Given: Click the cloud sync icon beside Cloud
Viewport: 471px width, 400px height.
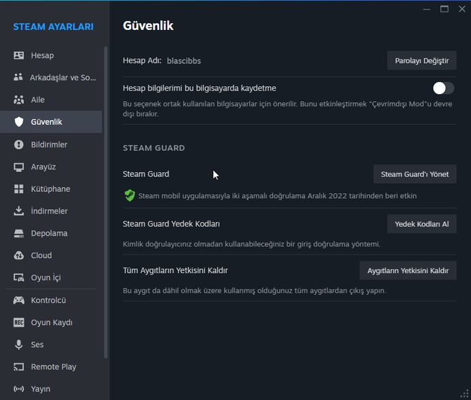Looking at the screenshot, I should point(18,255).
